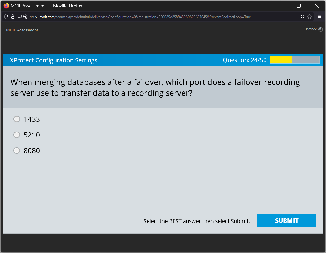Submit the selected answer
This screenshot has width=326, height=253.
coord(286,220)
